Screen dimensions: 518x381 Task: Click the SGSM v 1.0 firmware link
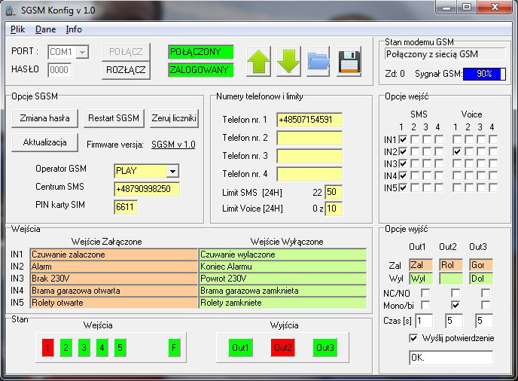coord(173,145)
